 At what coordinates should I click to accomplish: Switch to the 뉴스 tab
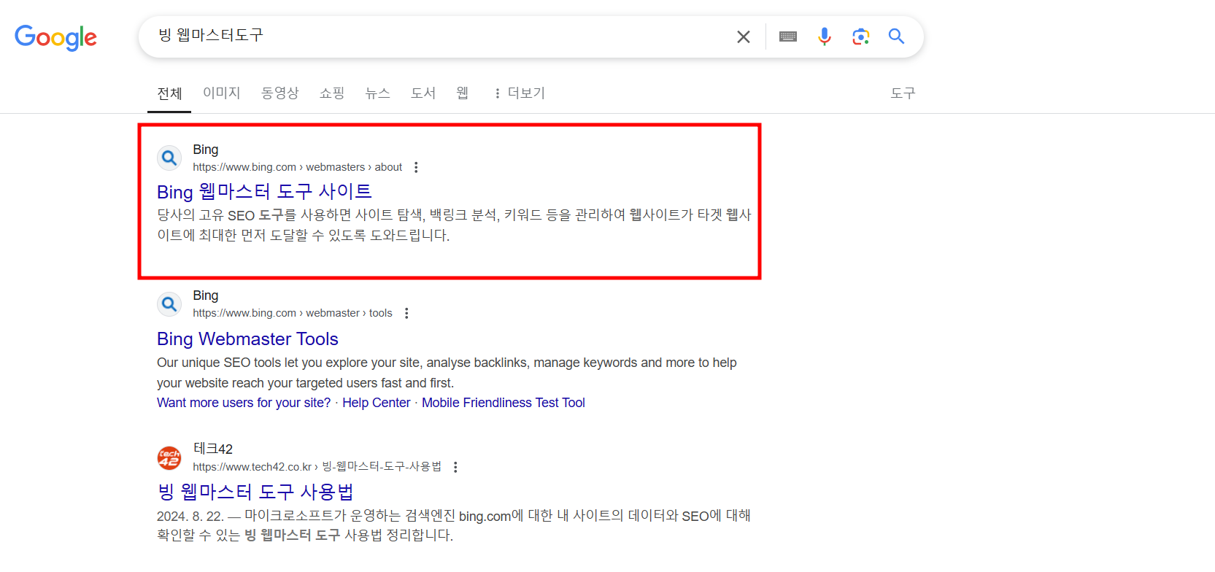point(378,93)
